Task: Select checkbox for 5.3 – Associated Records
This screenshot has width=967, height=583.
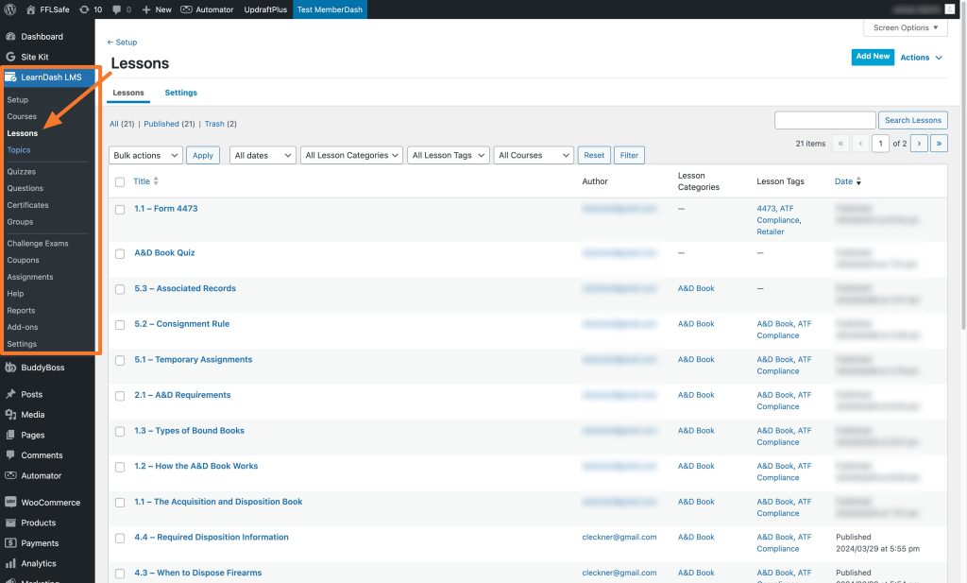Action: coord(120,289)
